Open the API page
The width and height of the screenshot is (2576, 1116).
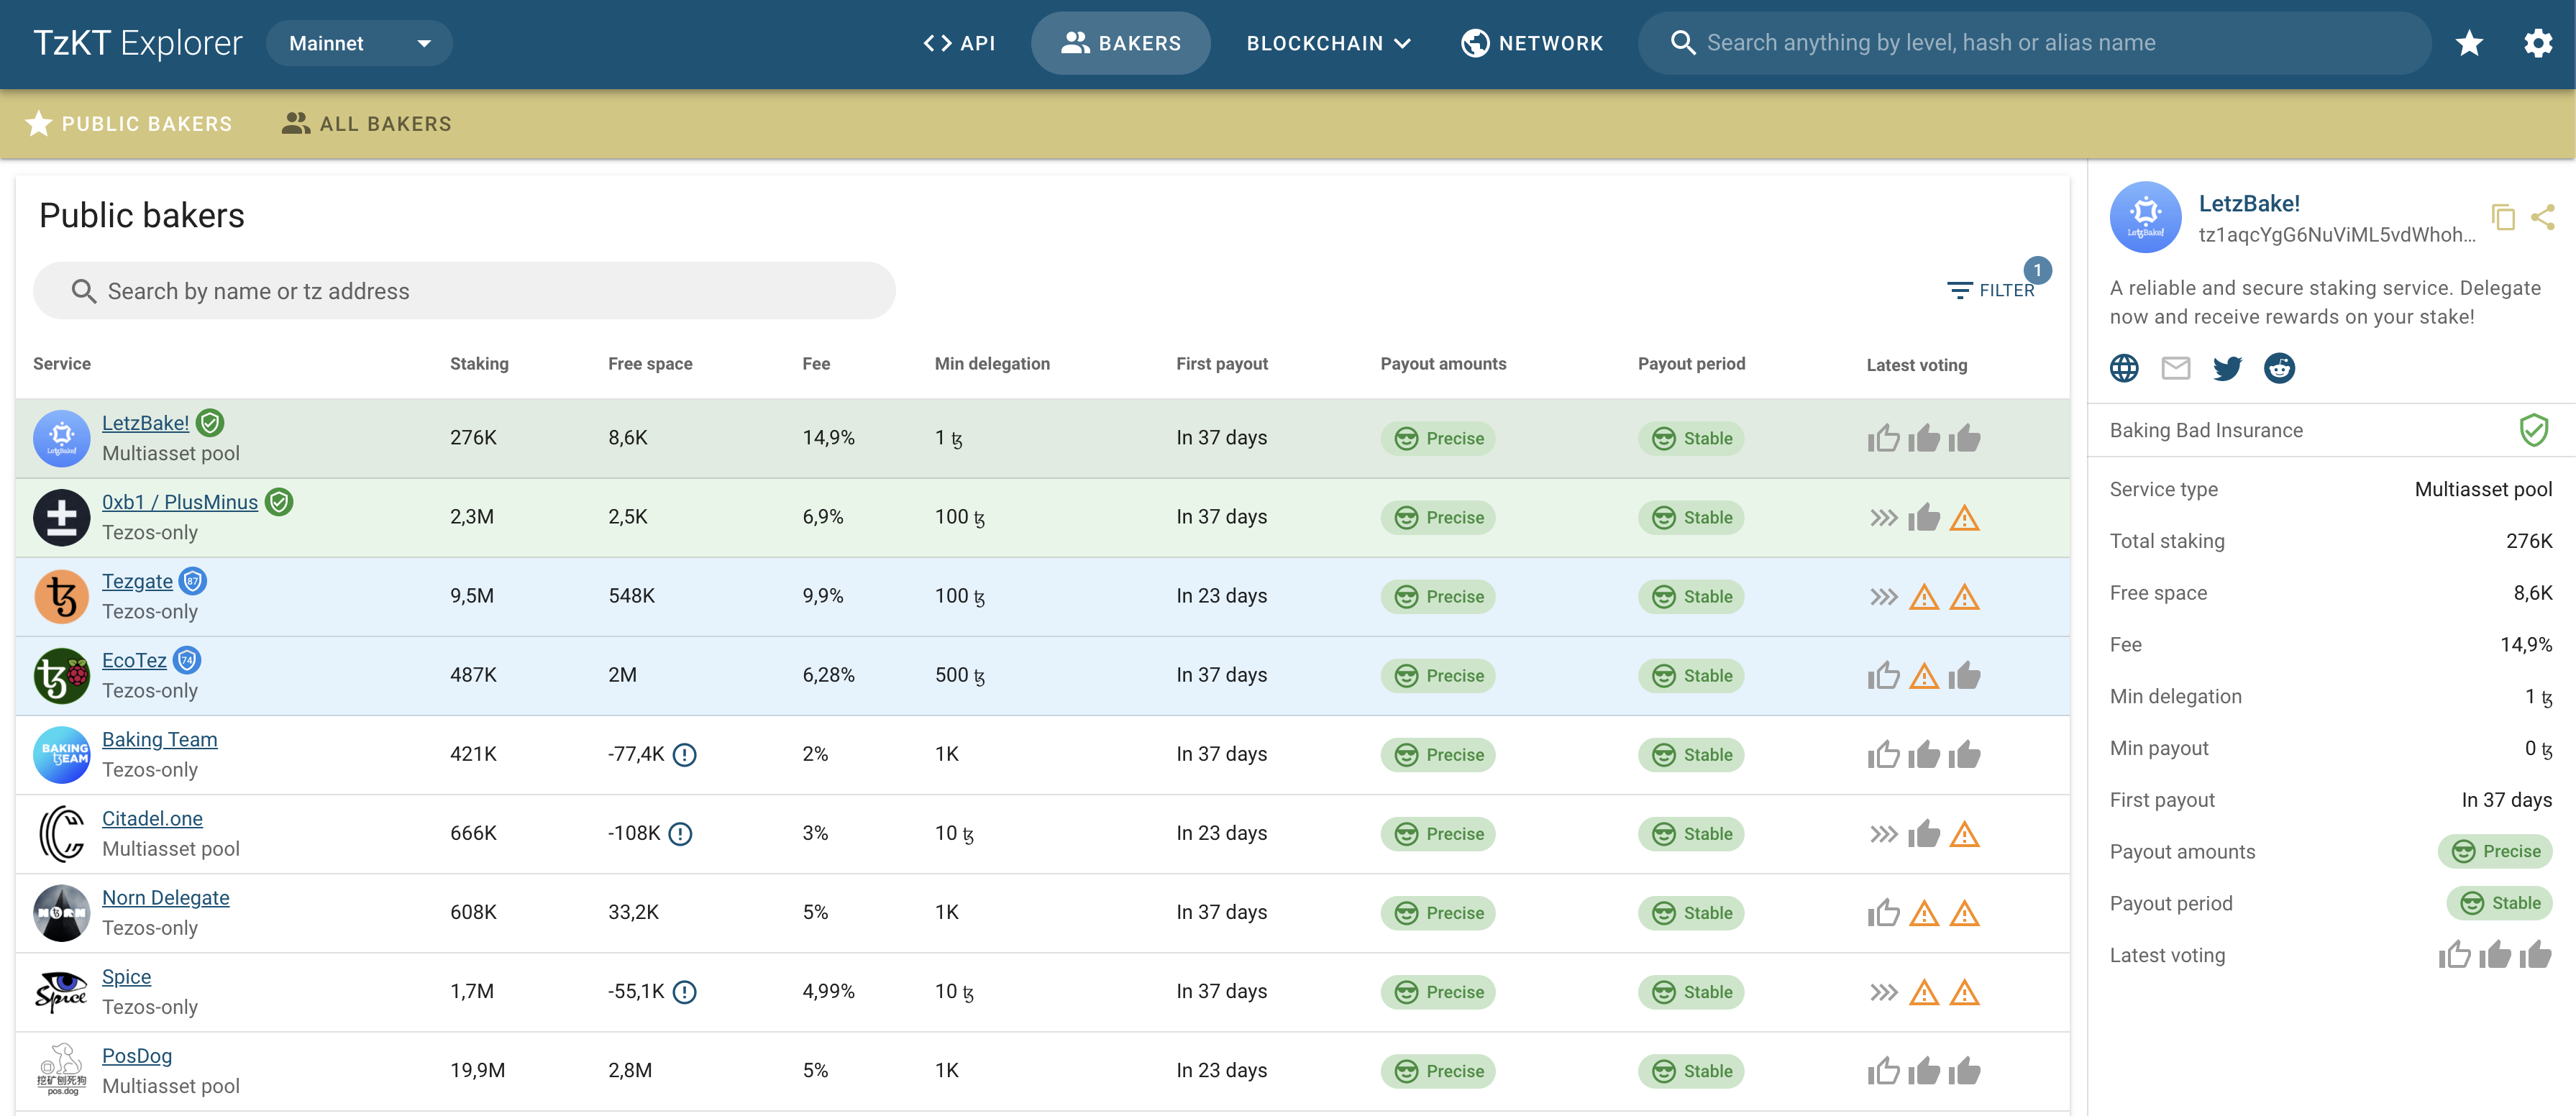tap(959, 43)
